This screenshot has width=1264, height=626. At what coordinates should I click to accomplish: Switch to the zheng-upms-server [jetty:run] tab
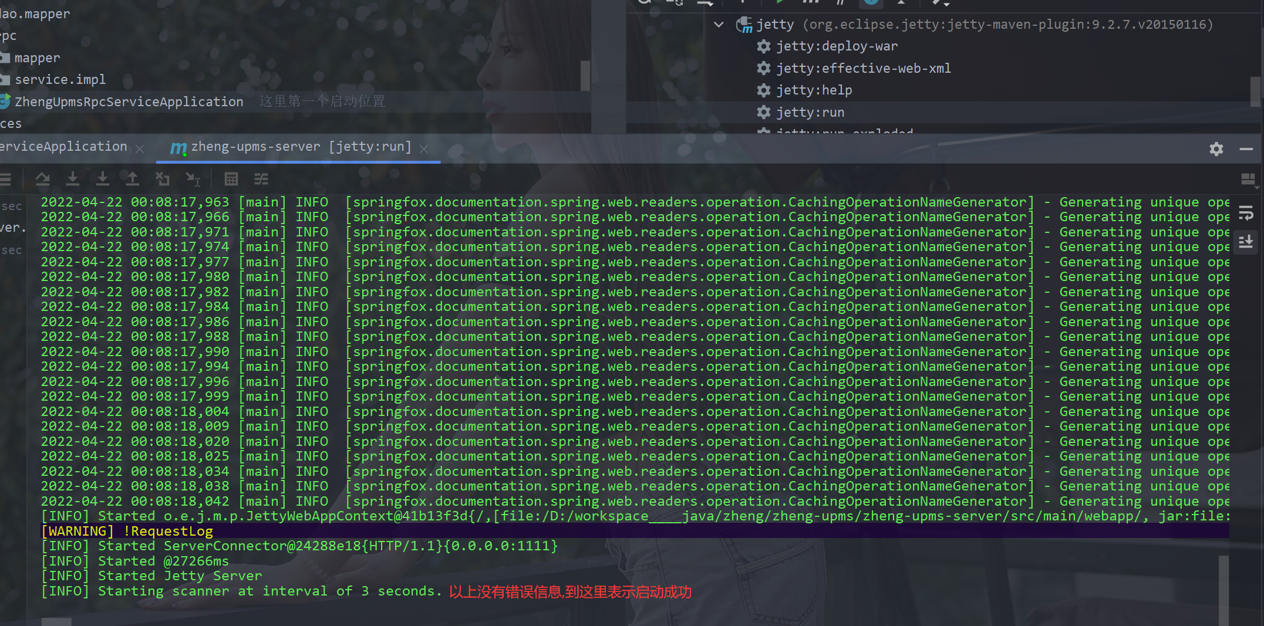pyautogui.click(x=301, y=147)
